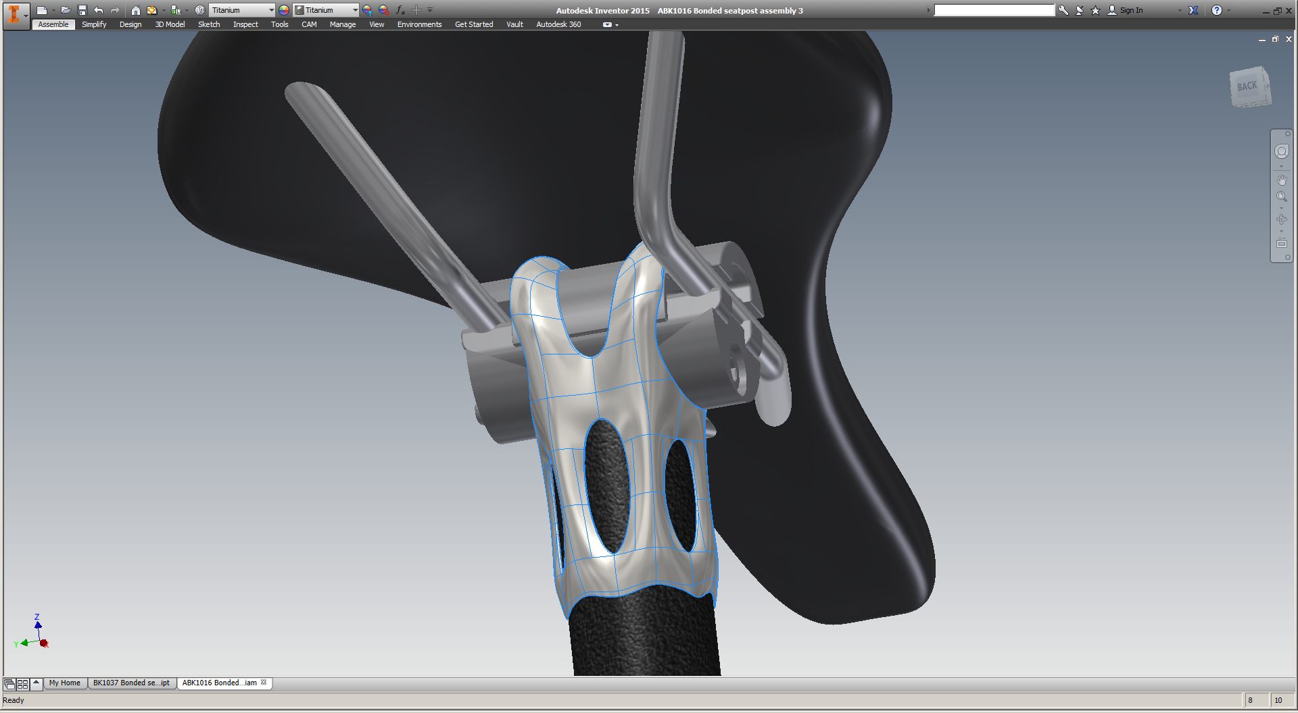Open the Material browser sphere icon
Viewport: 1298px width, 713px height.
(x=200, y=10)
